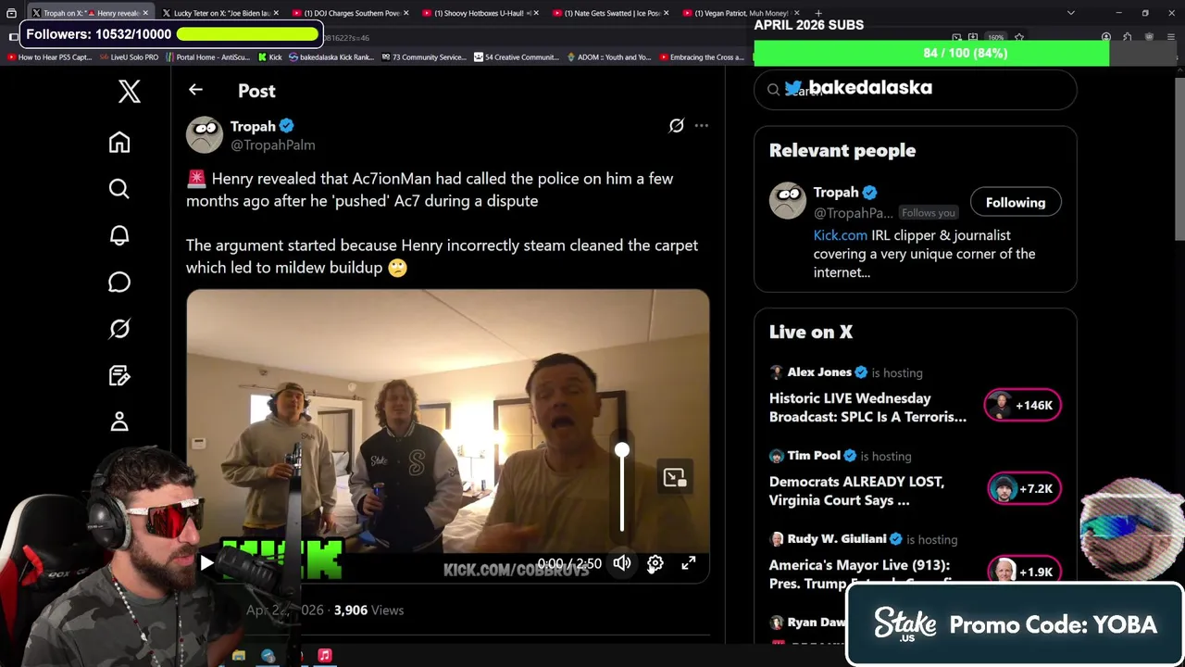Switch to DOJ Charges Southern tab

click(x=351, y=13)
